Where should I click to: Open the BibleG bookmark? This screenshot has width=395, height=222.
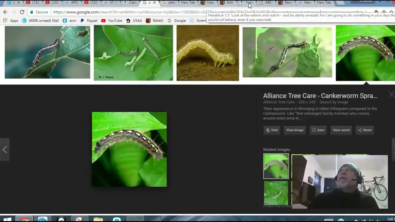[154, 21]
